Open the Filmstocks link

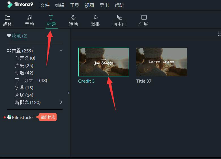pos(23,118)
